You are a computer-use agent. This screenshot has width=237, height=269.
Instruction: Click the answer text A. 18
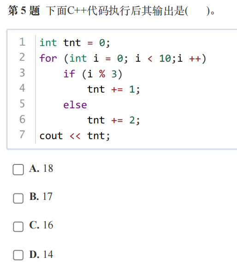tap(41, 169)
